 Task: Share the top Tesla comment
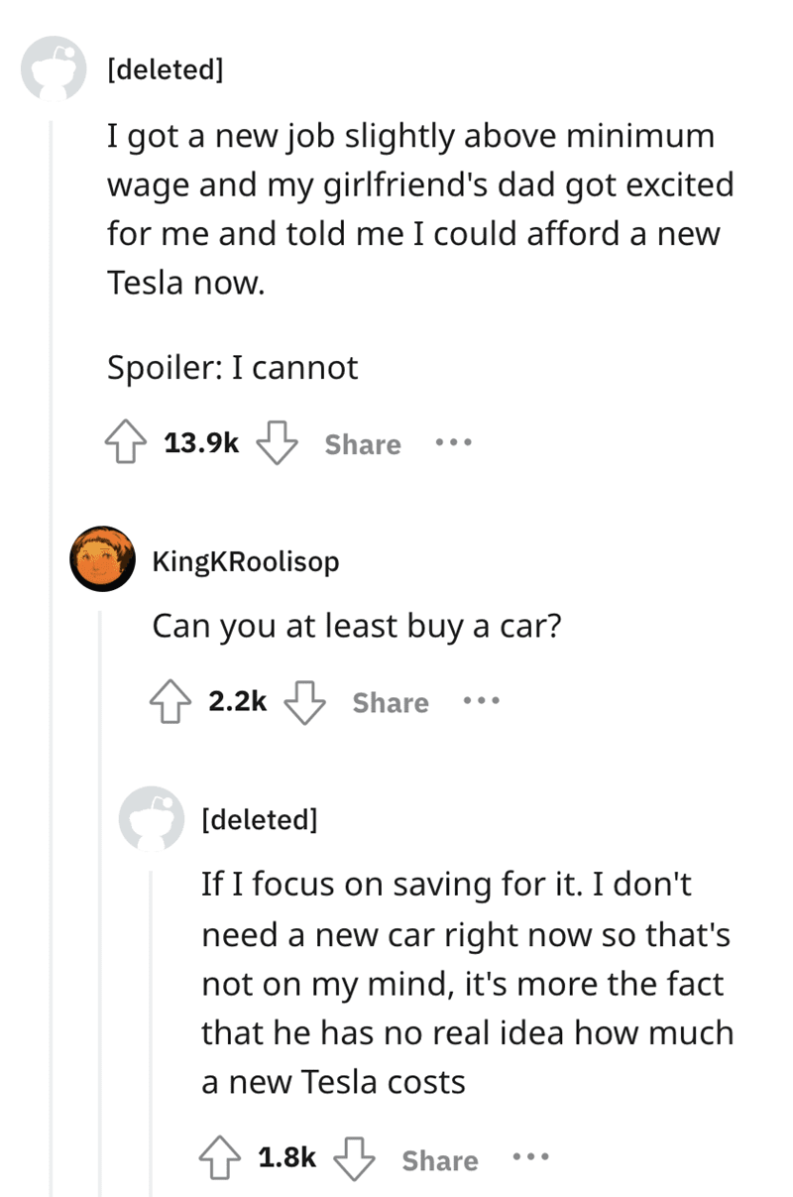pos(363,444)
